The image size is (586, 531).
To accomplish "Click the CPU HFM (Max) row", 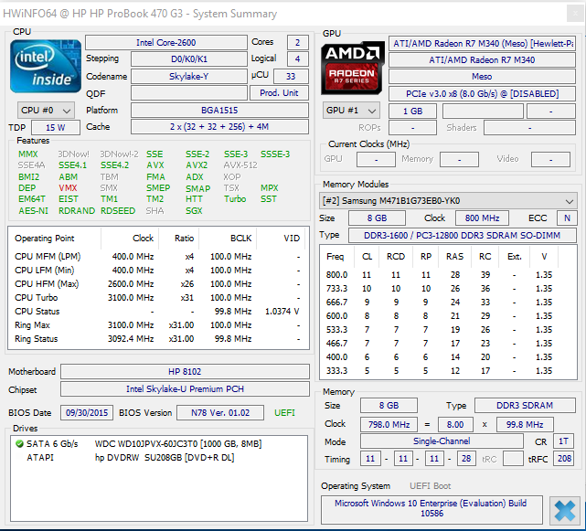I will click(x=157, y=284).
